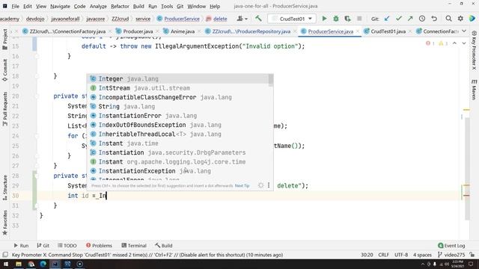This screenshot has height=269, width=479.
Task: Push commits using Git up-right arrow icon
Action: 410,19
